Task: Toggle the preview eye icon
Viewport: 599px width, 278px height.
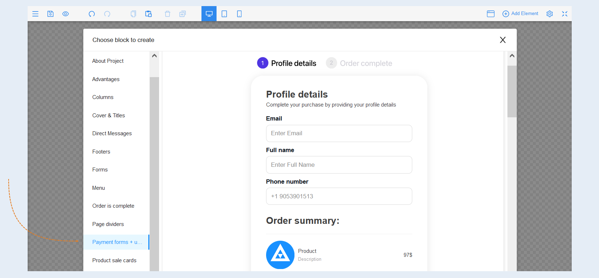Action: pos(65,14)
